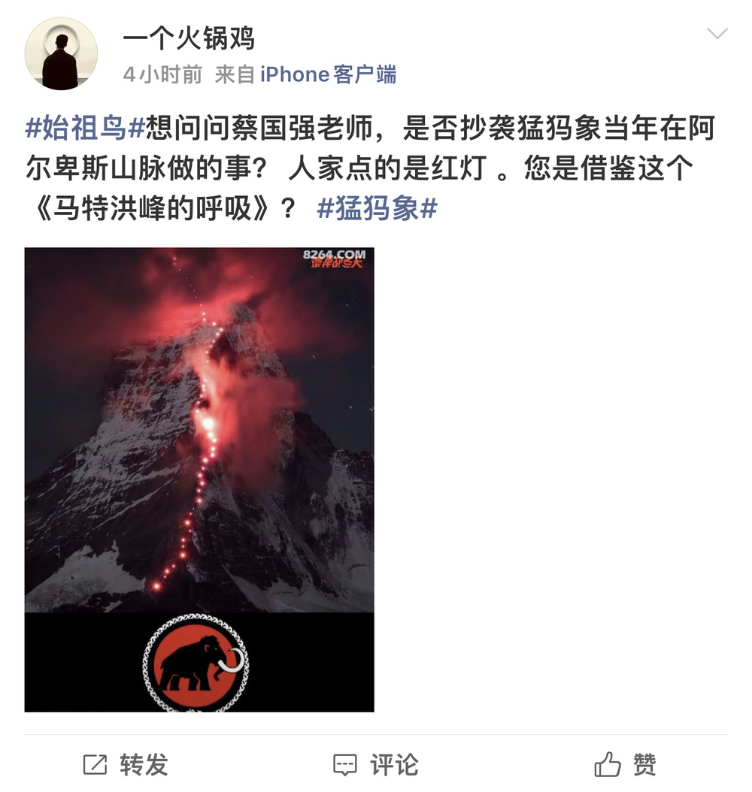Click the 4小时前 post timestamp
Viewport: 752px width, 792px height.
162,74
